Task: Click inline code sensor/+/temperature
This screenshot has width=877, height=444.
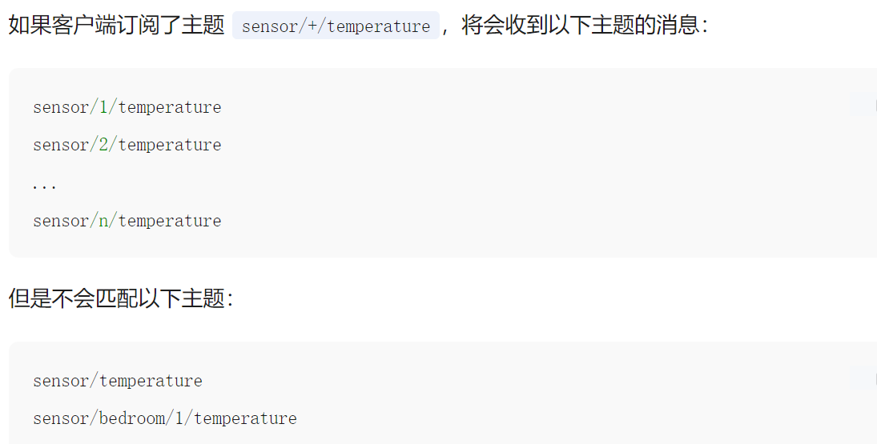Action: click(336, 26)
